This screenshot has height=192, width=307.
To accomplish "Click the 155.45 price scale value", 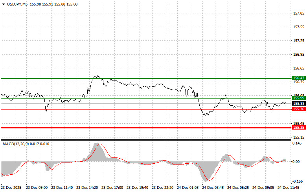I will 299,124.
